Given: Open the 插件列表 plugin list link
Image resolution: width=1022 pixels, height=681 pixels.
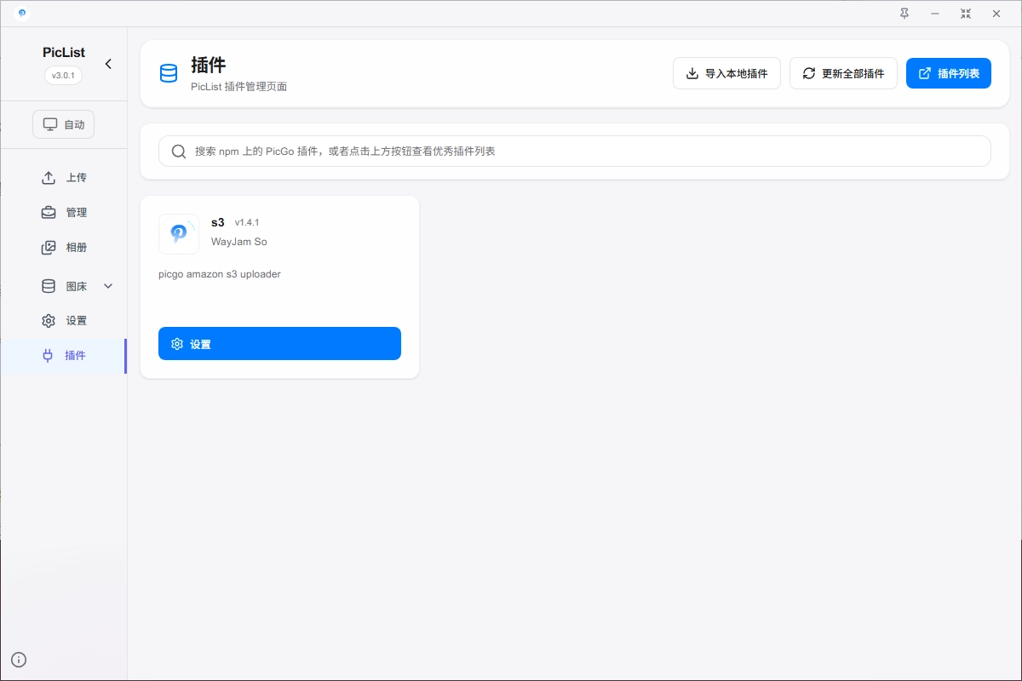Looking at the screenshot, I should (949, 73).
